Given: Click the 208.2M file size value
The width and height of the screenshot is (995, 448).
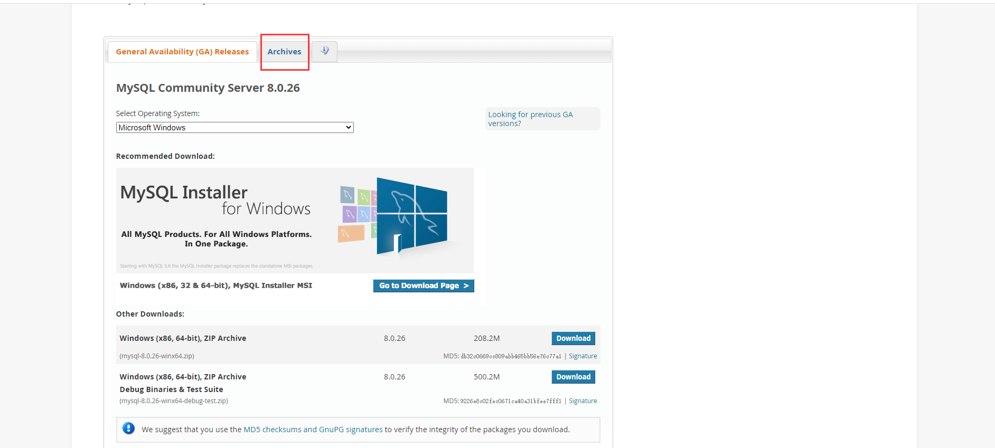Looking at the screenshot, I should 486,338.
